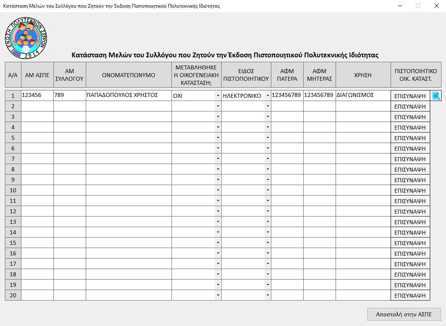Attach certificate for row 11
446x326 pixels.
click(410, 201)
